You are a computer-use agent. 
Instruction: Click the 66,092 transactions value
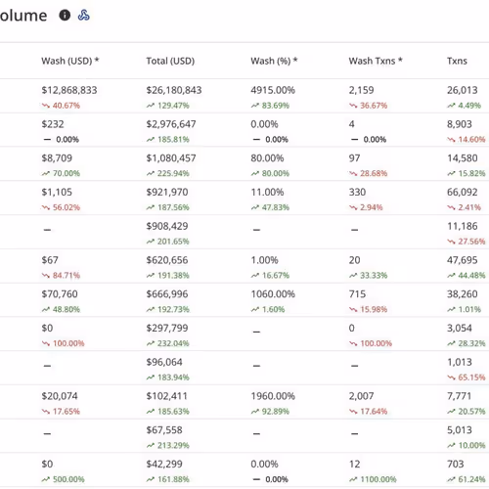(463, 192)
